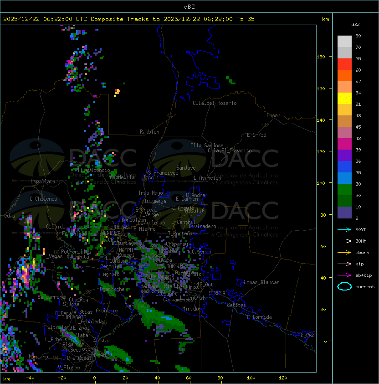379x384 pixels.
Task: Click the Clla.SanJose label
Action: pos(207,145)
